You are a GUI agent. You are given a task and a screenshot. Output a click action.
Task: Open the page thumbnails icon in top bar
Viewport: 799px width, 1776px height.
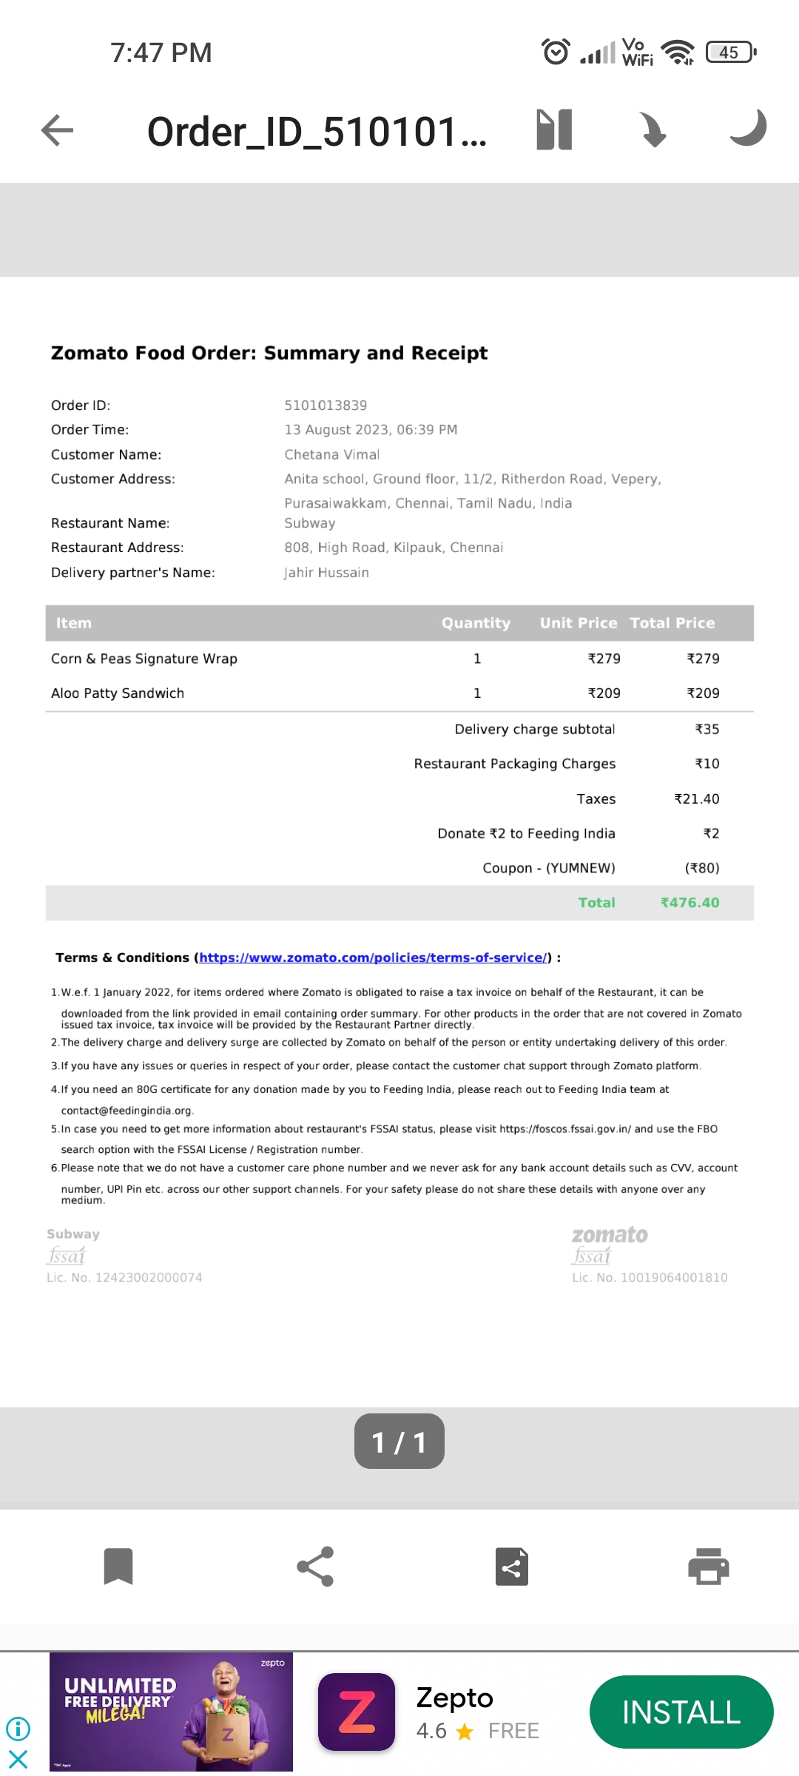[x=553, y=129]
